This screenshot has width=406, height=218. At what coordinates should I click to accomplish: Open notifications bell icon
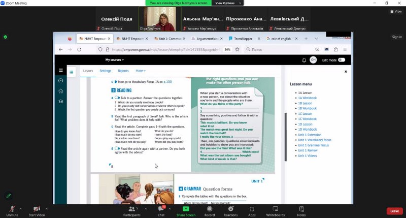click(x=304, y=60)
